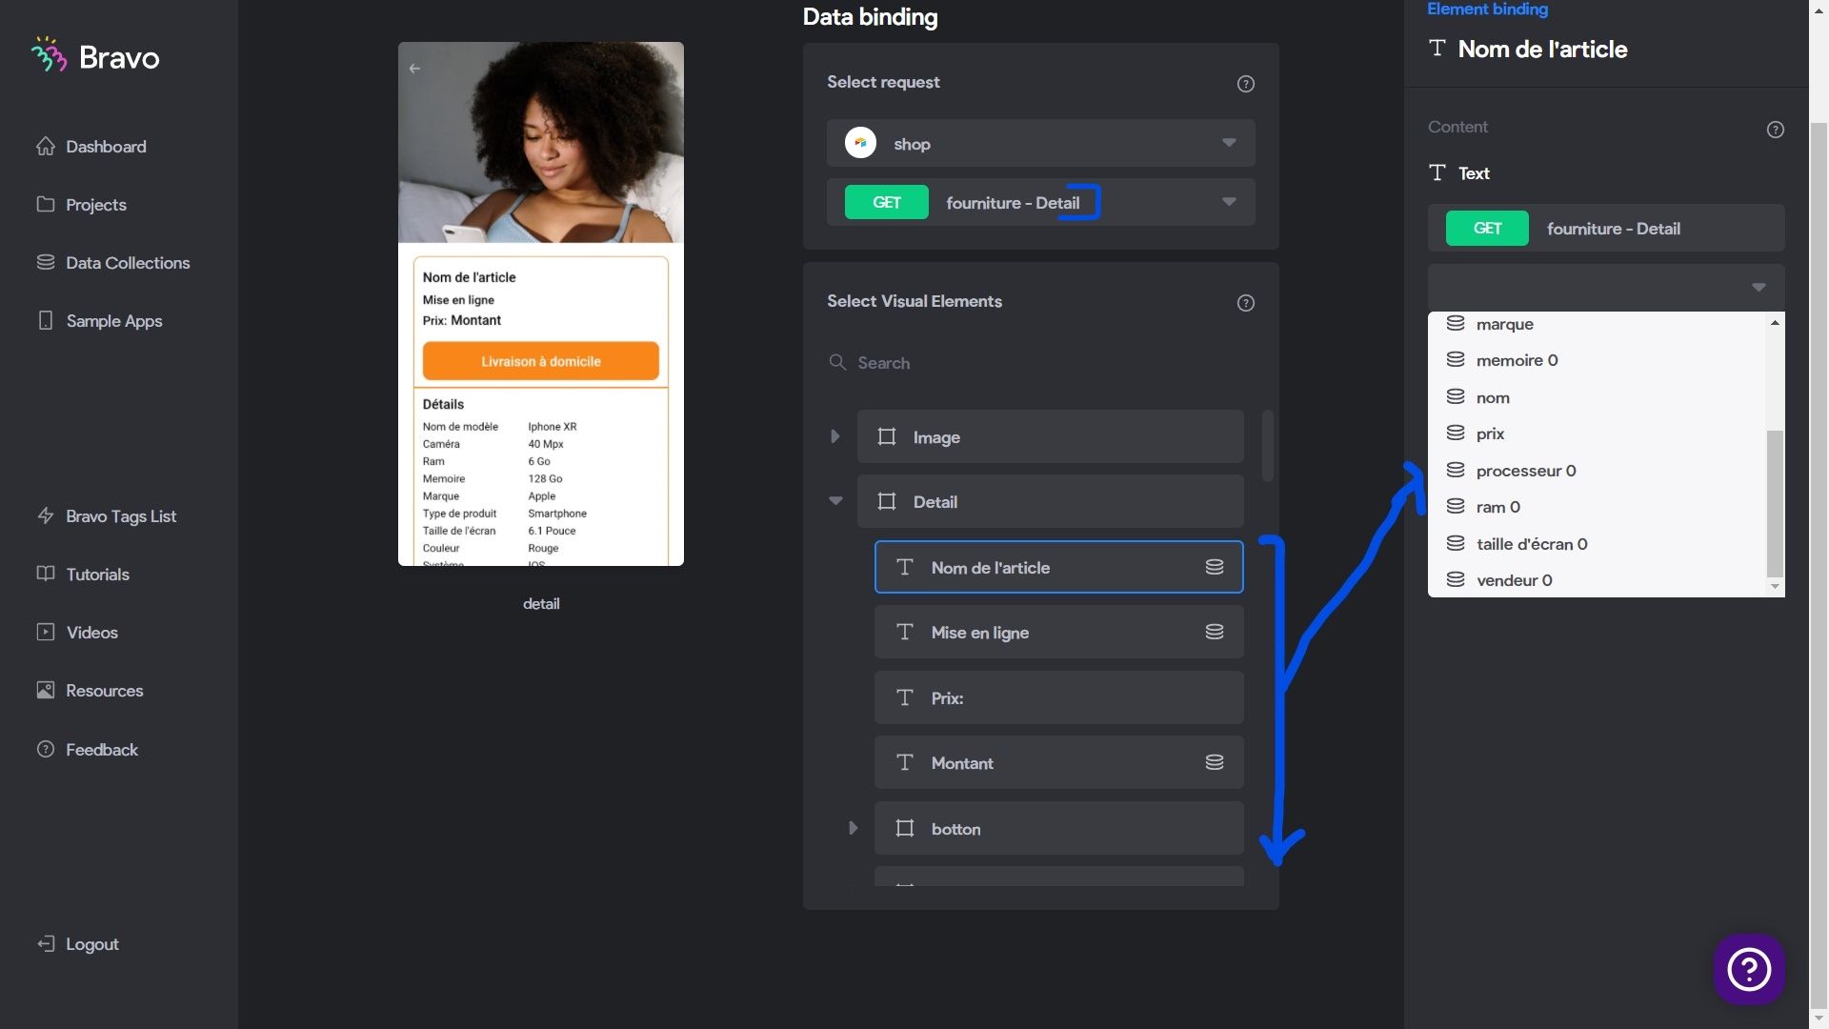This screenshot has height=1029, width=1829.
Task: Click the field list scrollbar
Action: tap(1775, 503)
